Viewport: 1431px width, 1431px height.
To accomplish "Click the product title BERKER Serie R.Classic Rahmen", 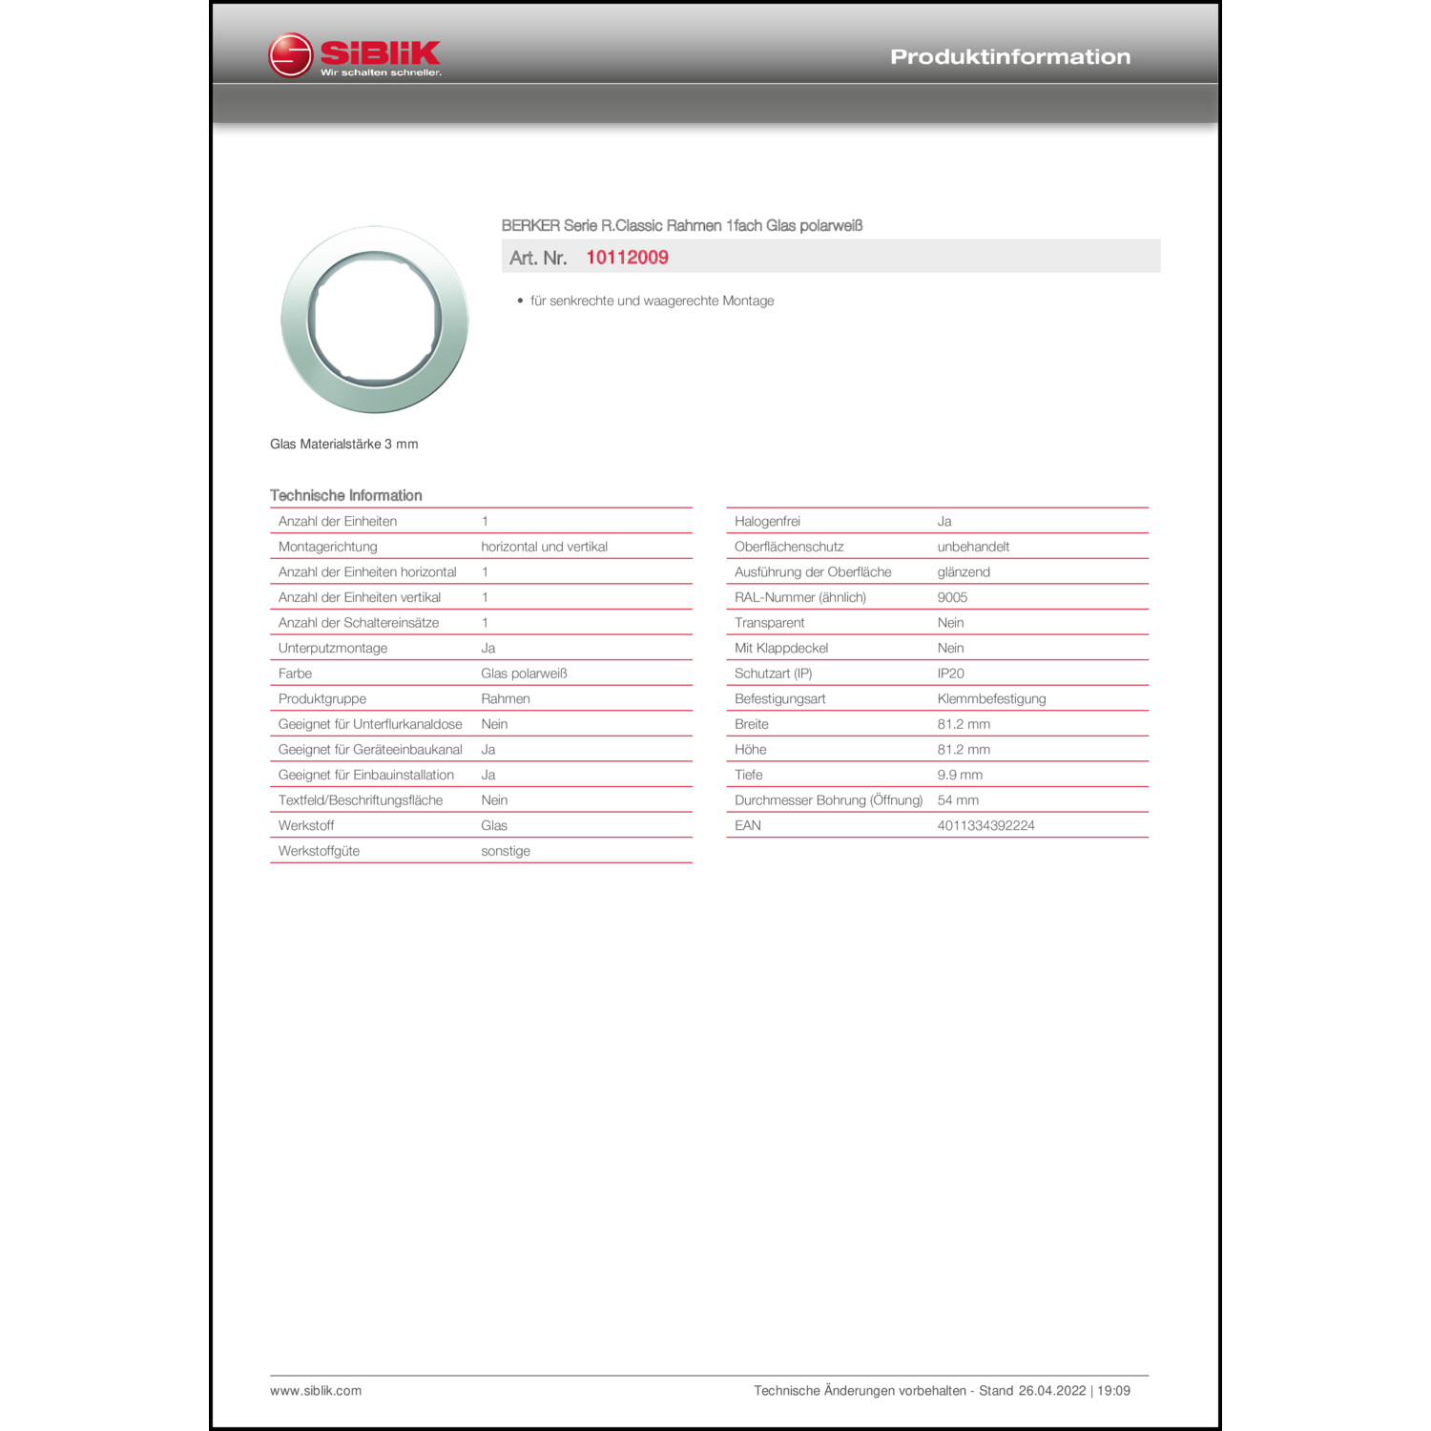I will click(x=682, y=226).
